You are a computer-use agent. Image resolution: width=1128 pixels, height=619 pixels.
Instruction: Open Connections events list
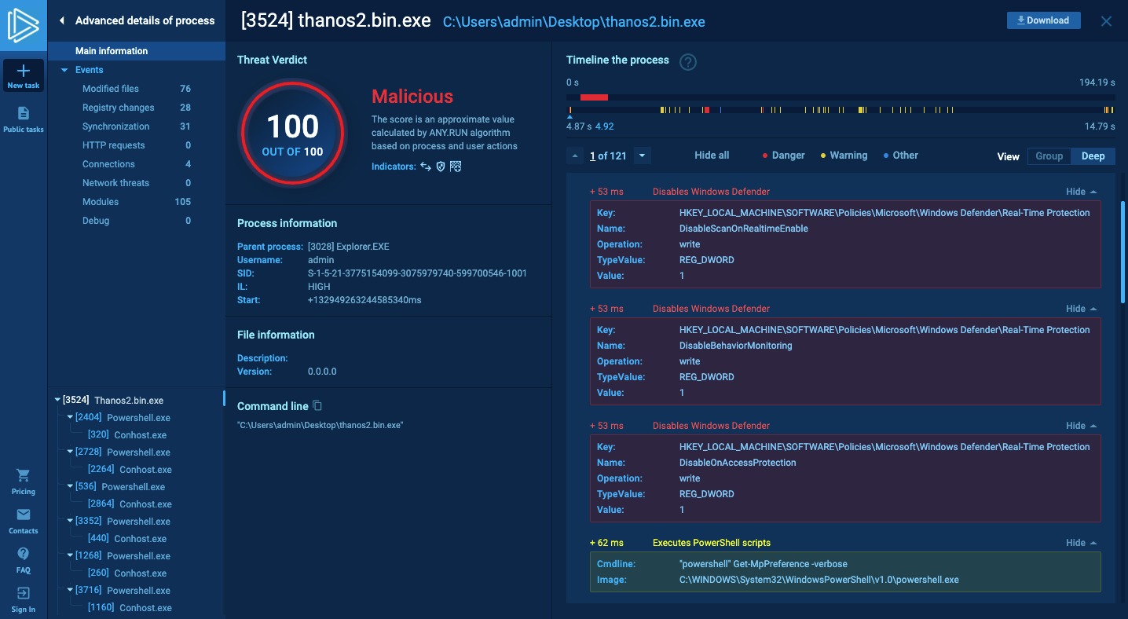click(137, 164)
